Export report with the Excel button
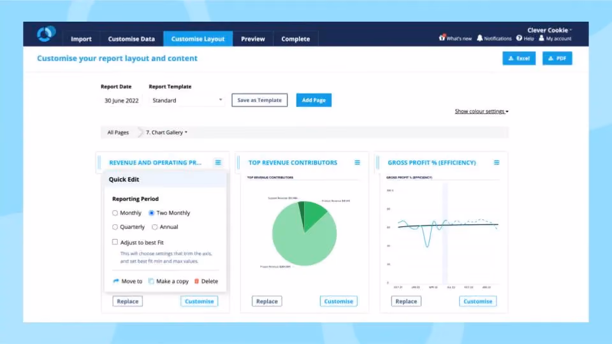The width and height of the screenshot is (612, 344). tap(519, 58)
